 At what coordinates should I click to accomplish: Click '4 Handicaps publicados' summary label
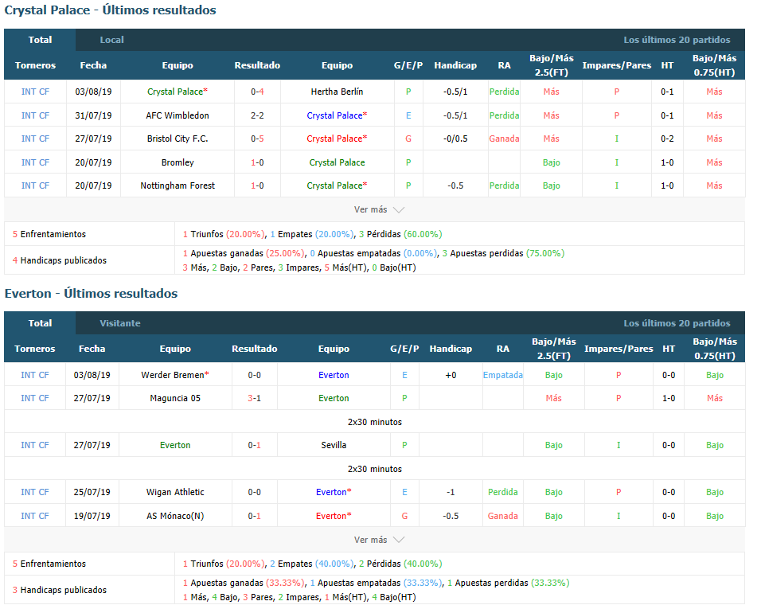pyautogui.click(x=60, y=260)
